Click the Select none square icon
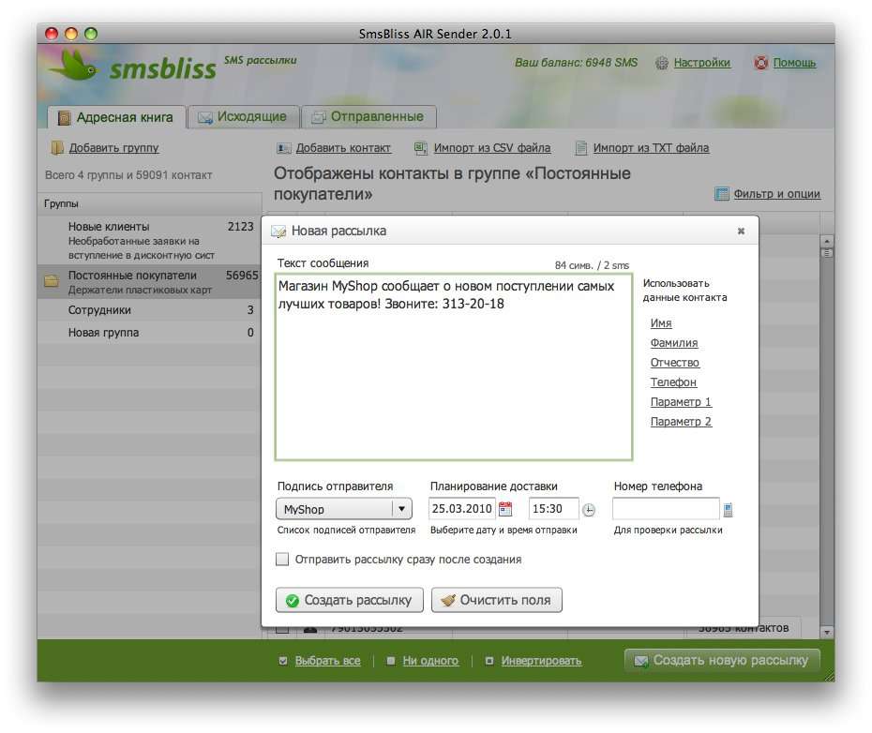The image size is (872, 733). click(391, 660)
